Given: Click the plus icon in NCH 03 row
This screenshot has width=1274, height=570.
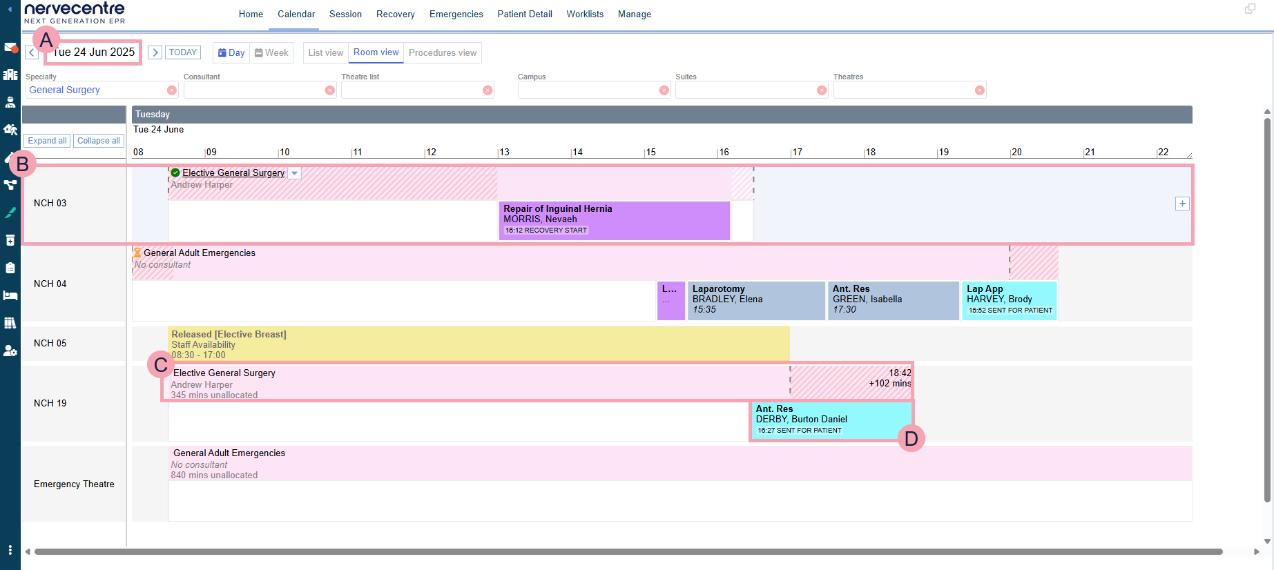Looking at the screenshot, I should (x=1182, y=204).
